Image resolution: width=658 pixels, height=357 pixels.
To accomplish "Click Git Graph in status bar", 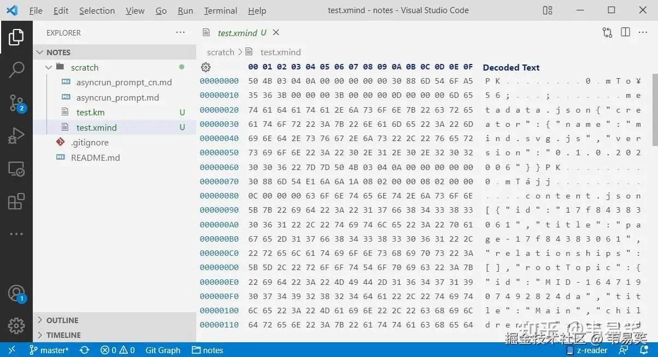I will [x=162, y=350].
